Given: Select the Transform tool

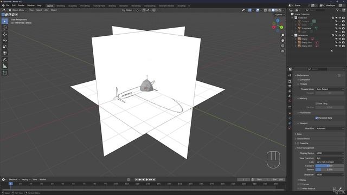Looking at the screenshot, I should click(5, 53).
